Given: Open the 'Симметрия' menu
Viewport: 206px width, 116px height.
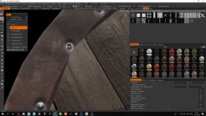Looking at the screenshot, I should click(32, 4).
